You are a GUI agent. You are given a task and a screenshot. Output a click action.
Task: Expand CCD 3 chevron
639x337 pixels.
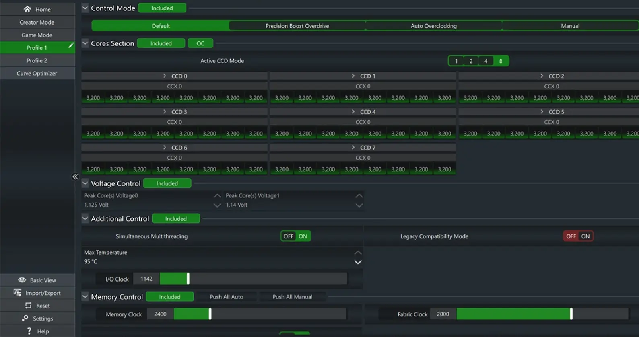click(165, 111)
